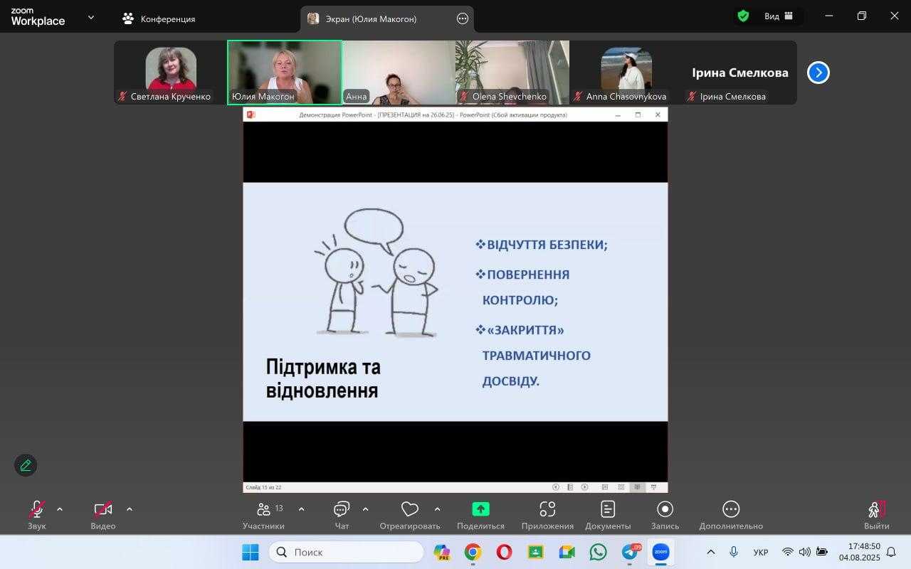
Task: Open the Documents icon
Action: [608, 509]
